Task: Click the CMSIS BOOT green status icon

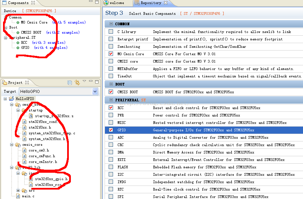Action: (x=18, y=33)
